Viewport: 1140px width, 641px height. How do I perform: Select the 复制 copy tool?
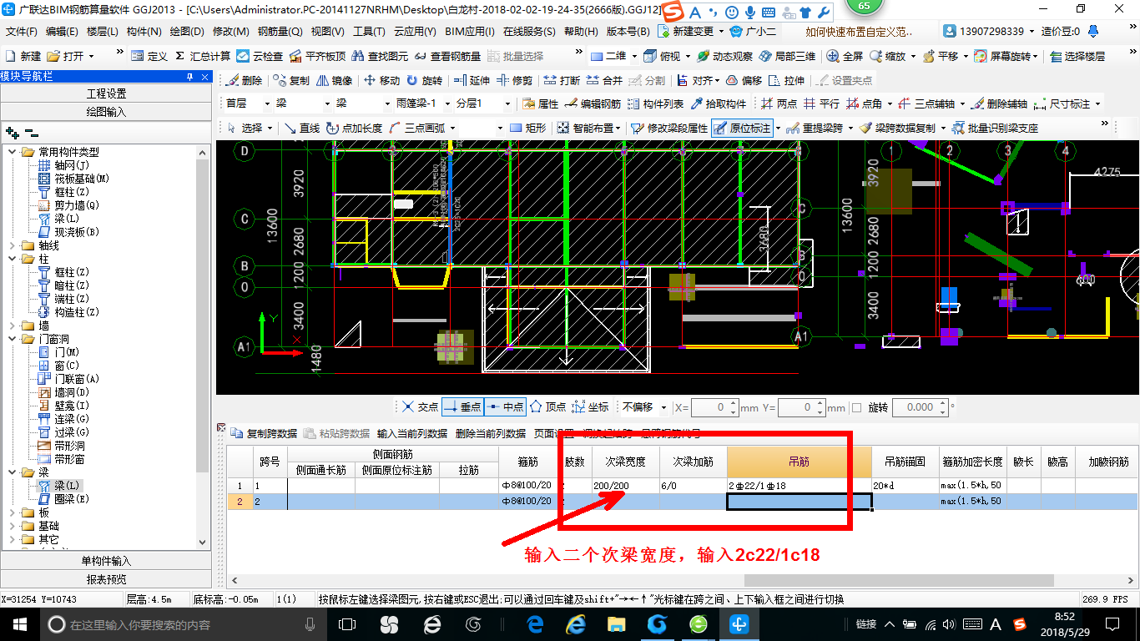click(x=290, y=80)
